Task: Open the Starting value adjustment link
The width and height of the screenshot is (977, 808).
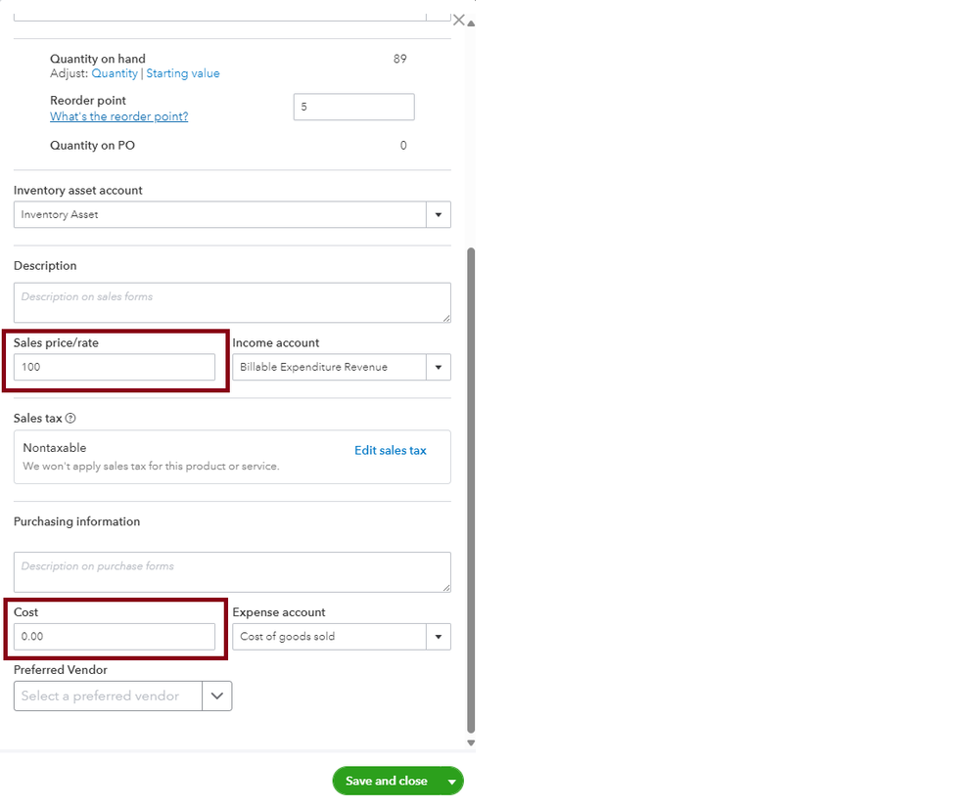Action: [x=183, y=74]
